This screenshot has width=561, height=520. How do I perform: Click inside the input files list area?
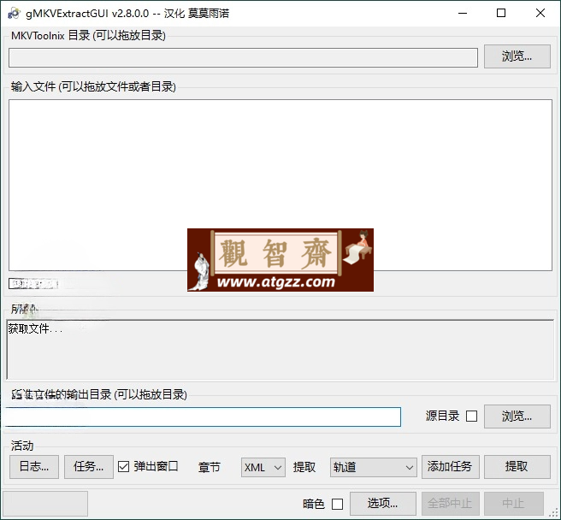click(x=280, y=185)
